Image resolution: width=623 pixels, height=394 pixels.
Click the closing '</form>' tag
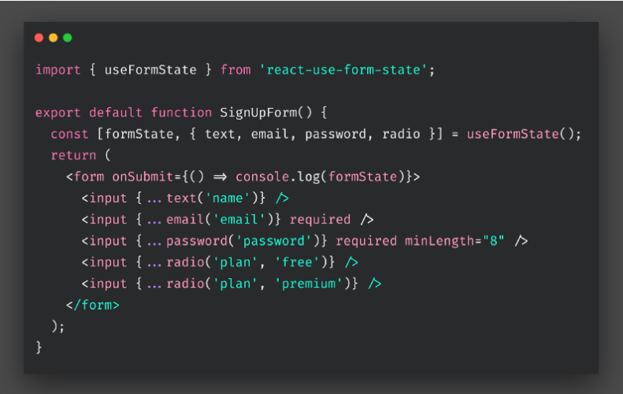tap(93, 305)
